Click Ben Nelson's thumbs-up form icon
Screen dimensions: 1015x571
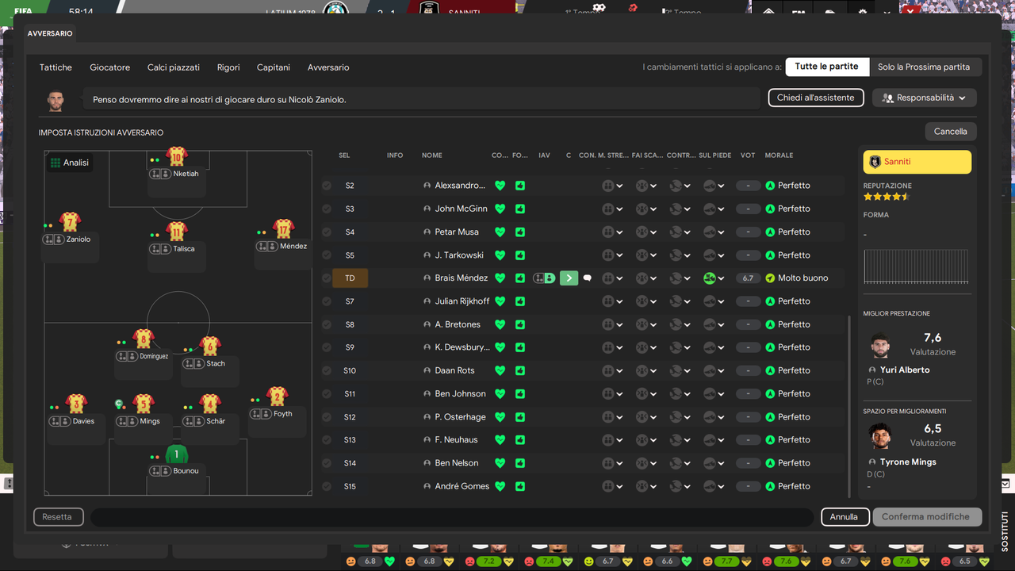click(519, 463)
